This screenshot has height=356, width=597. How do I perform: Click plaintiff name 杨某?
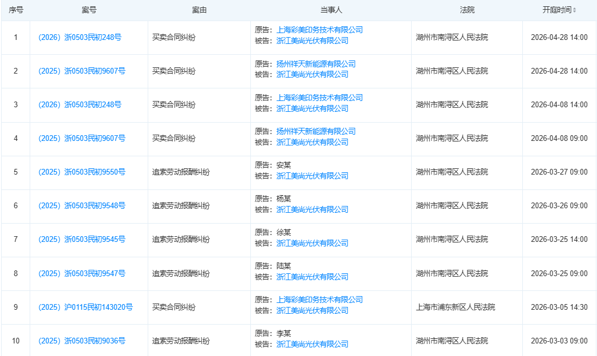pyautogui.click(x=283, y=199)
